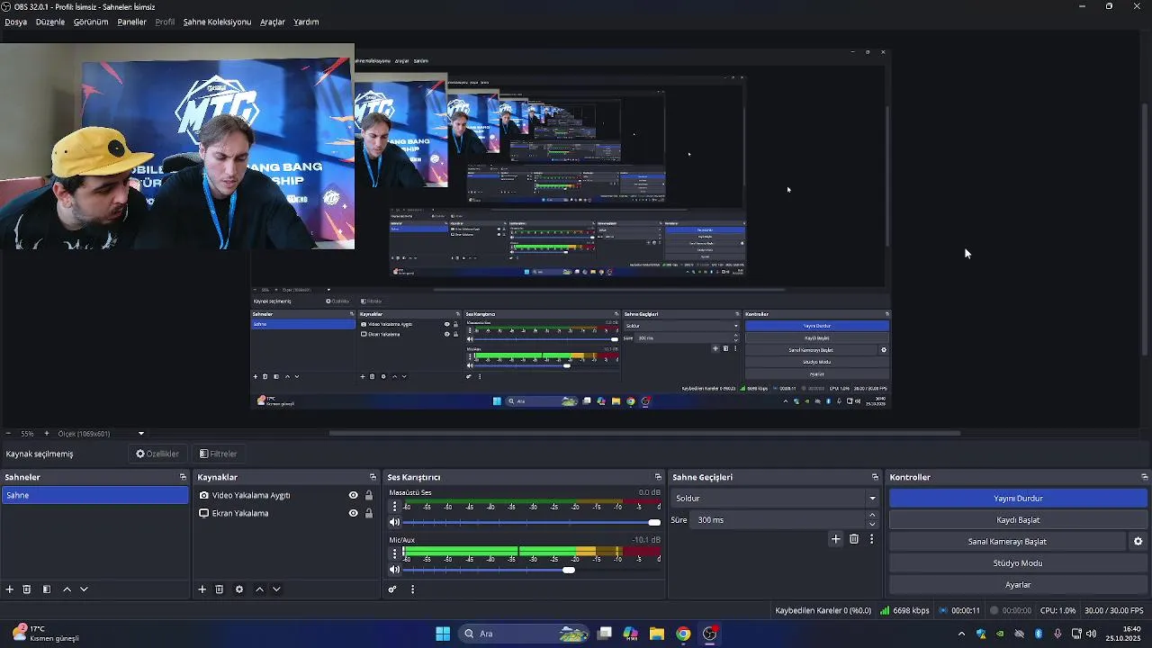Adjust Masaüstü Ses volume slider
Viewport: 1152px width, 648px height.
pyautogui.click(x=654, y=522)
